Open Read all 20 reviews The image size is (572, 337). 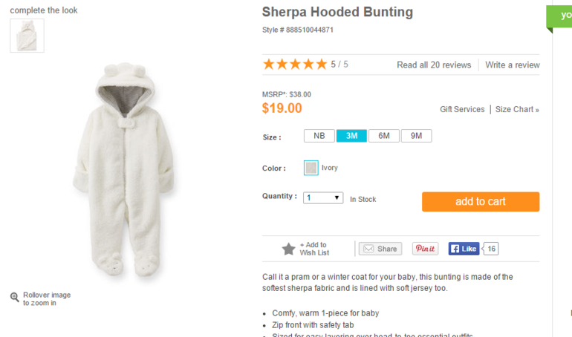(434, 65)
